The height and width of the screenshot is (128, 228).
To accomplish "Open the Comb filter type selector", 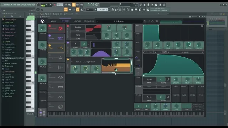I will coord(85,62).
